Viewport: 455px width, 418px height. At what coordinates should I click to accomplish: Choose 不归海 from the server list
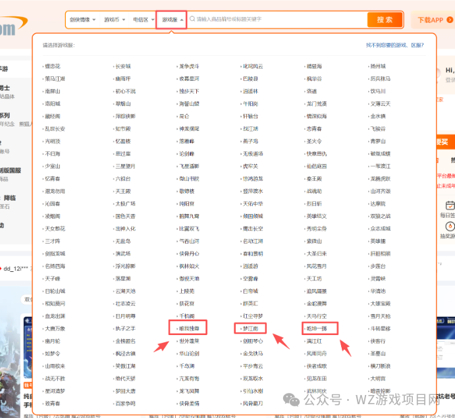53,154
